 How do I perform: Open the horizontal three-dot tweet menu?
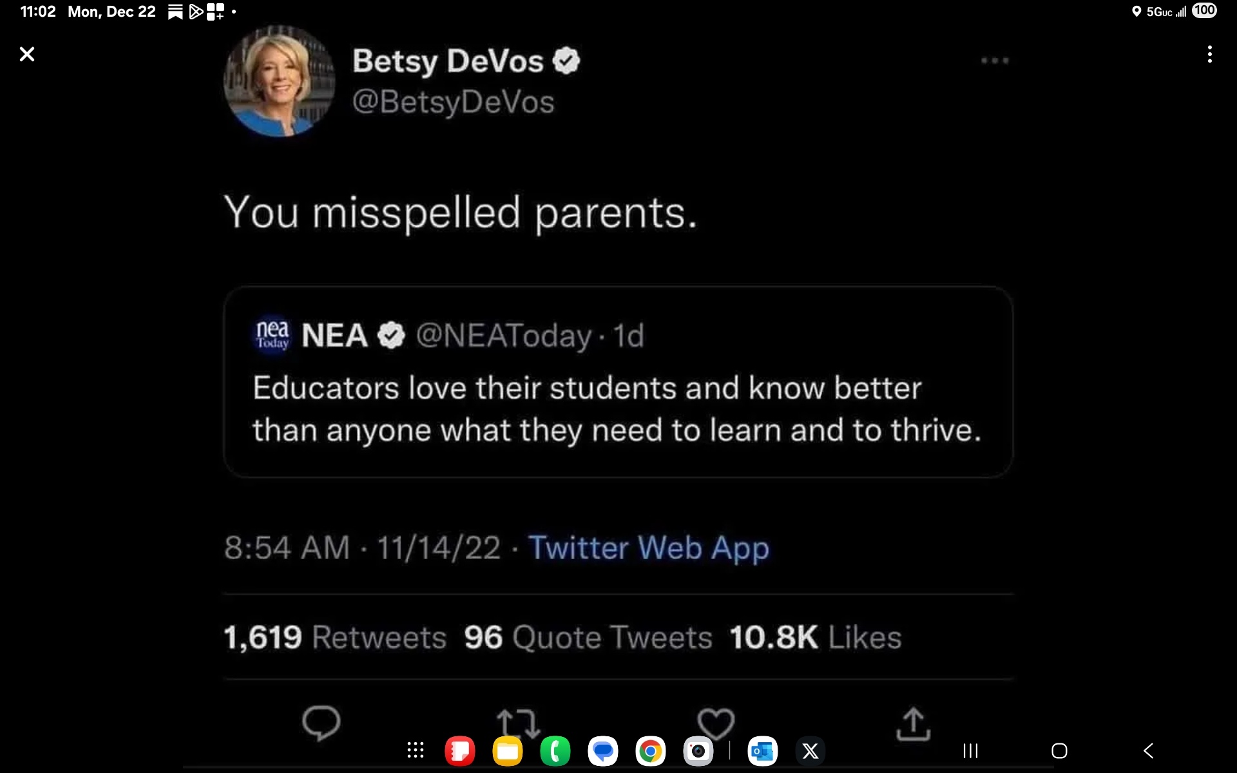coord(995,61)
